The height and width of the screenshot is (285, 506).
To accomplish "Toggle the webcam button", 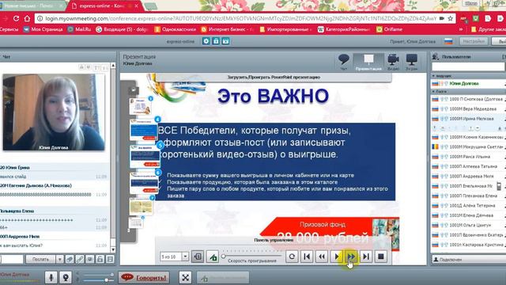I will [x=66, y=277].
